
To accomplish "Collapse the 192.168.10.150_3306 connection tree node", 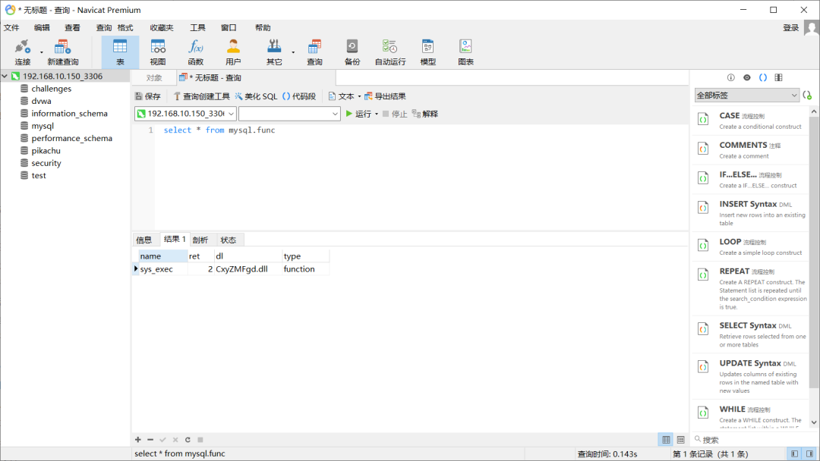I will coord(5,77).
